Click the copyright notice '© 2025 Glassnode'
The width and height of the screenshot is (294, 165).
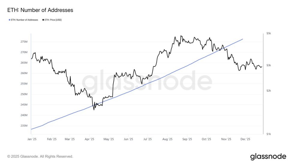pyautogui.click(x=40, y=156)
